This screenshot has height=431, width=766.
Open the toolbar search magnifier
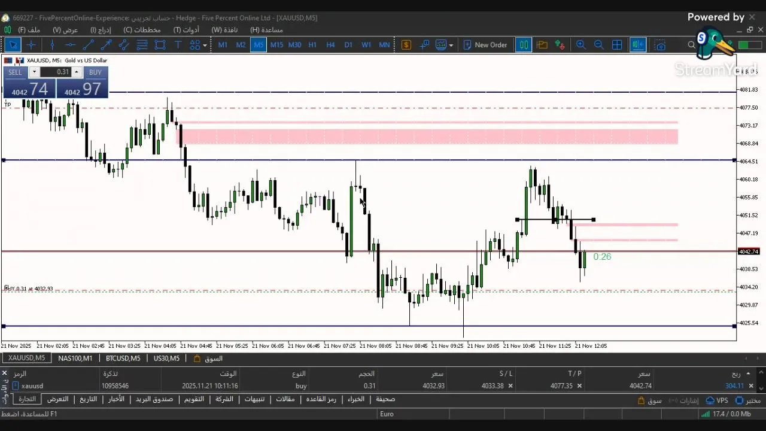click(x=692, y=45)
